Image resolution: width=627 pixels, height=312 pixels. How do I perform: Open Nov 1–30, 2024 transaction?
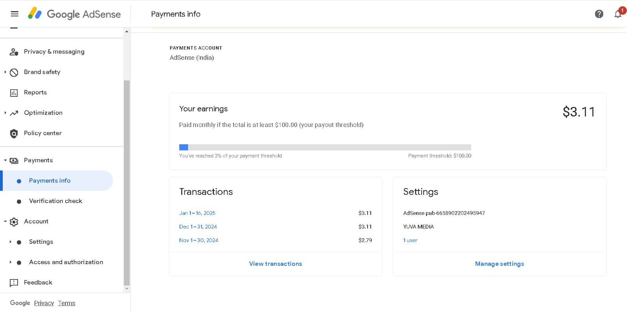[199, 240]
